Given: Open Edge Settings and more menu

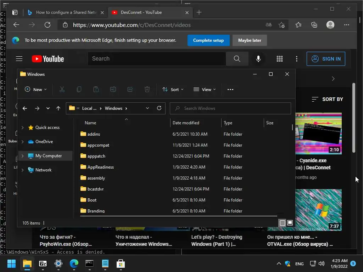Looking at the screenshot, I should click(347, 25).
